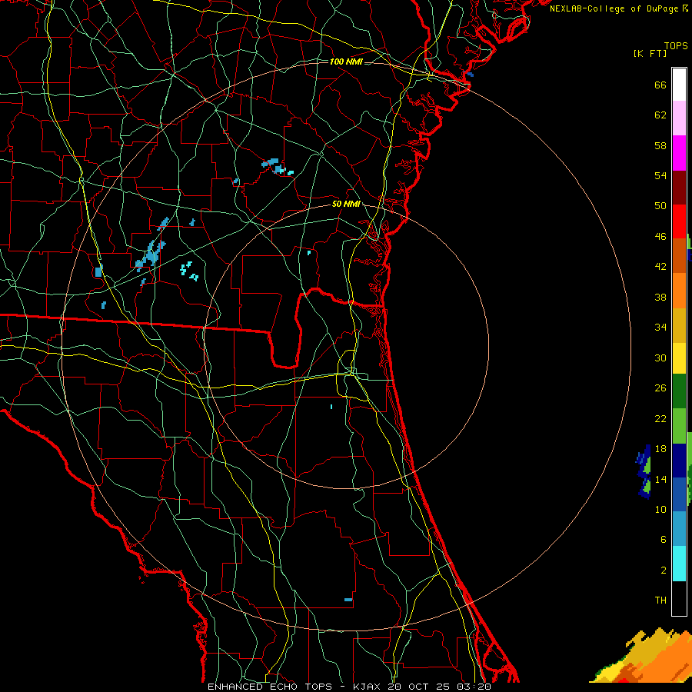Click the legend value 46
The height and width of the screenshot is (692, 692).
pos(660,237)
